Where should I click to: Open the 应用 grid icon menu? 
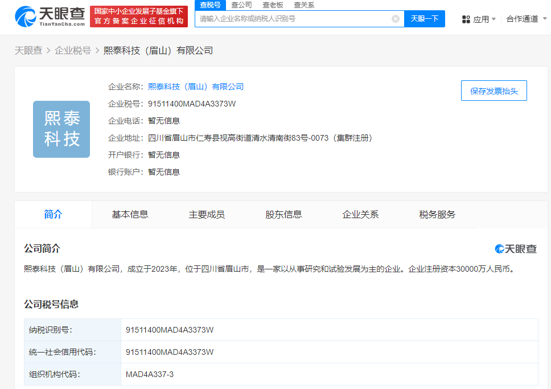tap(466, 19)
